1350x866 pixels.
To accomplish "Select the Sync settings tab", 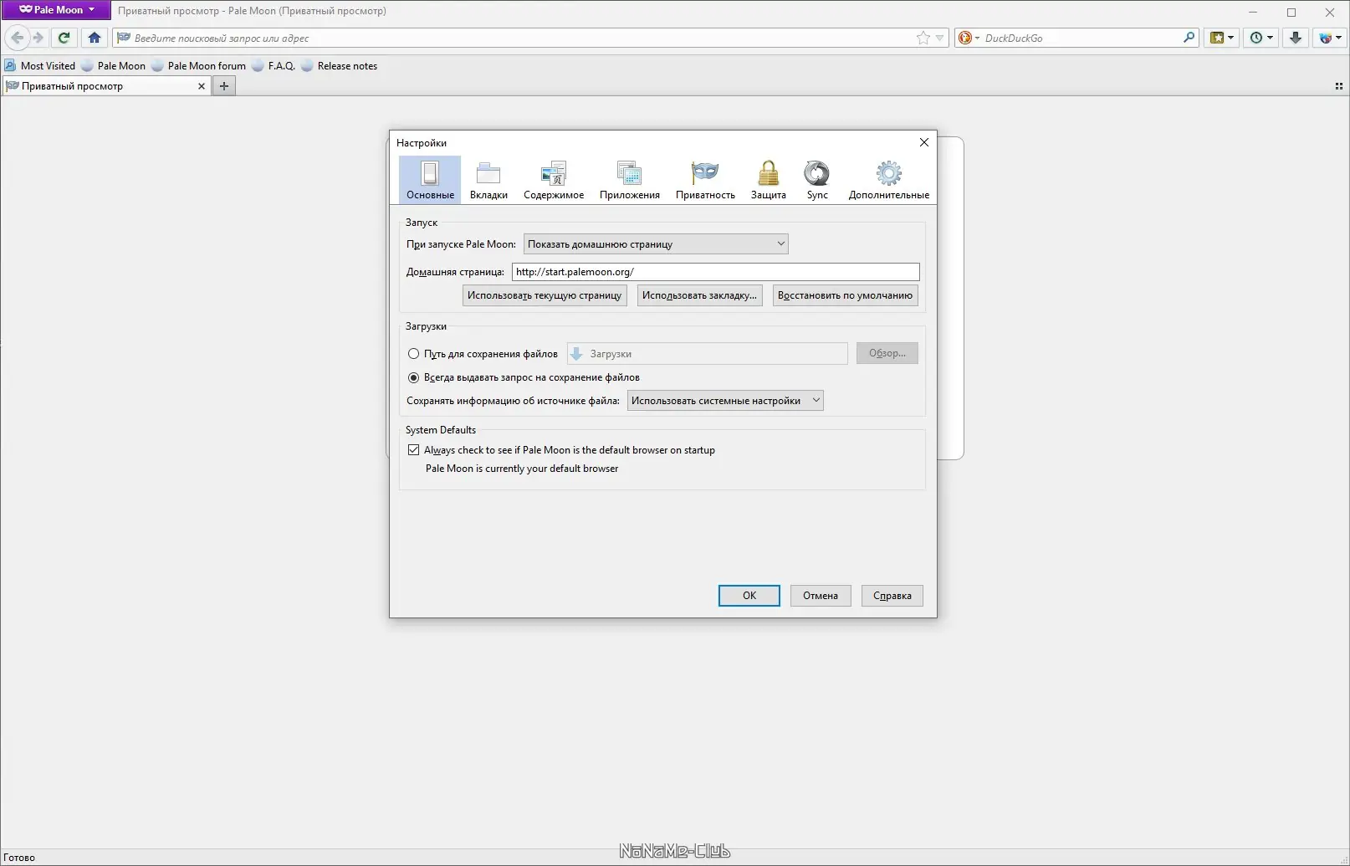I will [817, 180].
